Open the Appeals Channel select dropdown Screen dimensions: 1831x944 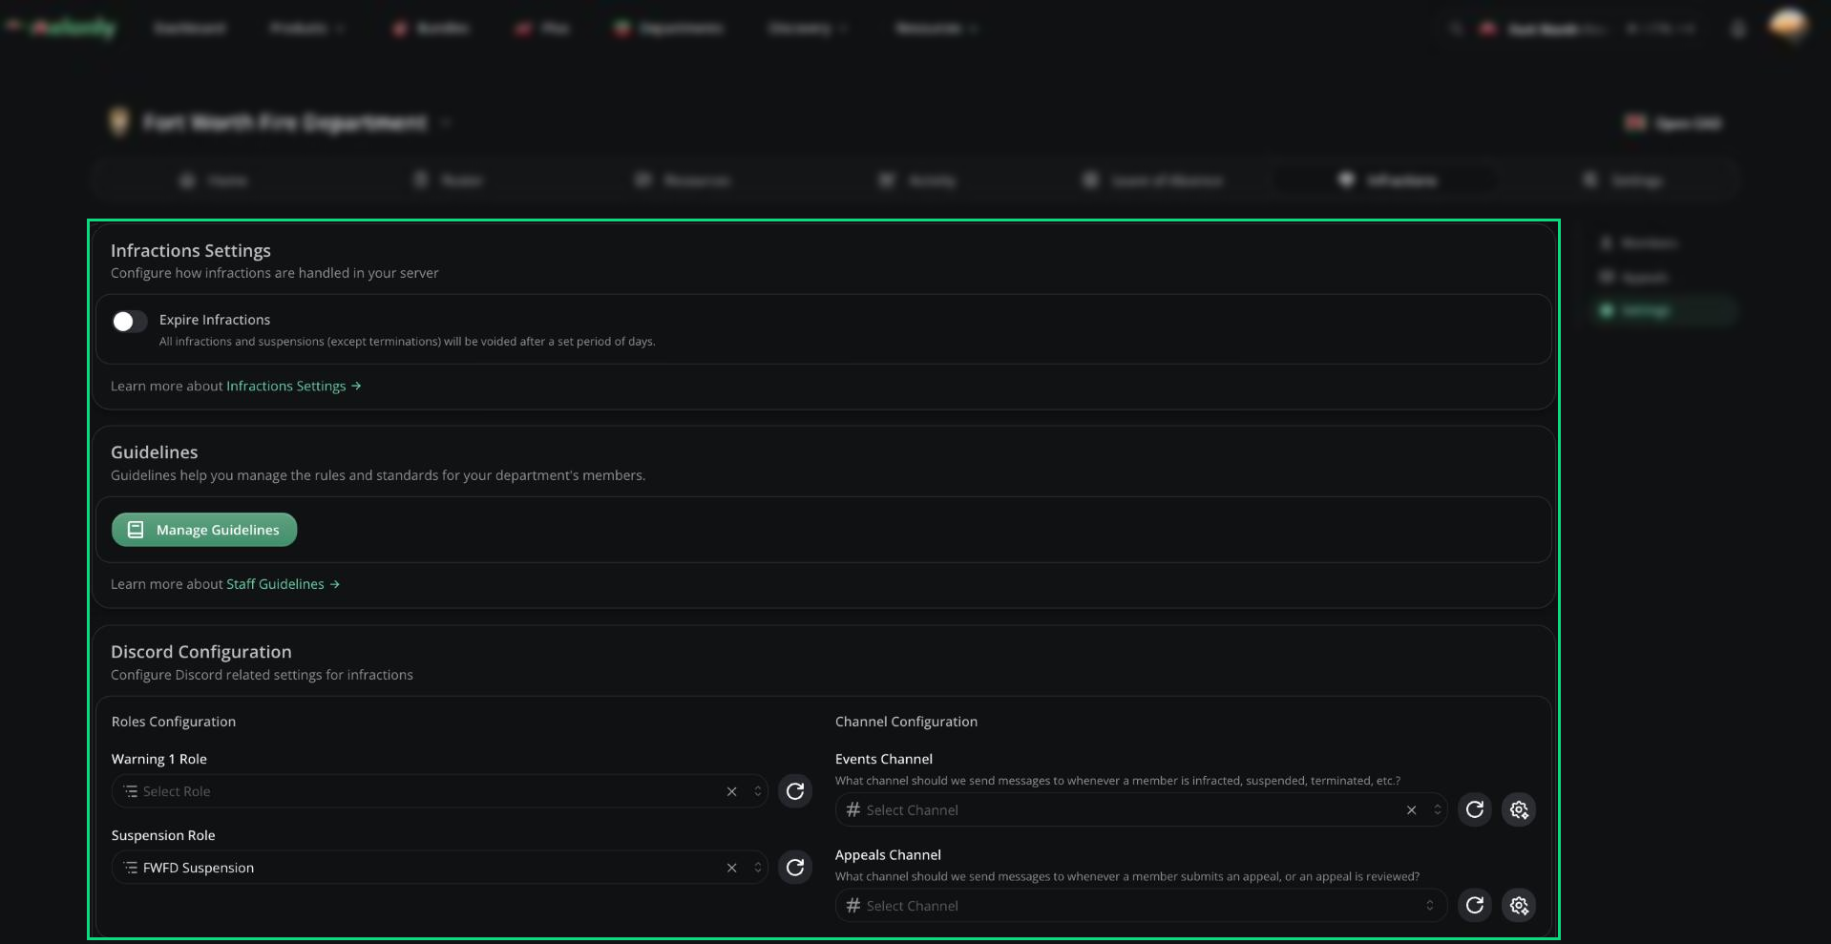tap(1141, 906)
